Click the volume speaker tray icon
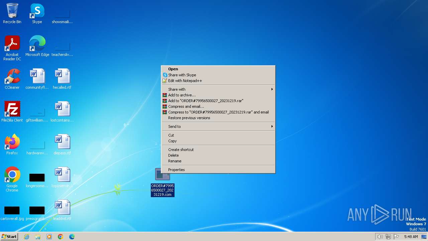Viewport: 428px width, 241px height. point(380,237)
